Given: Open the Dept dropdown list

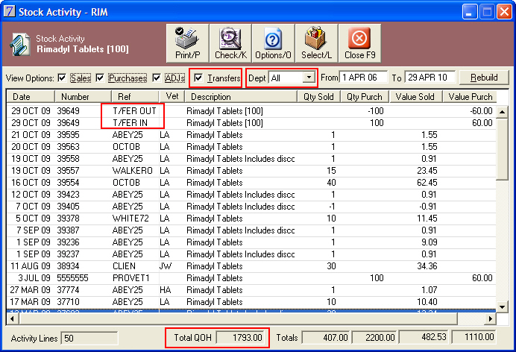Looking at the screenshot, I should (309, 78).
